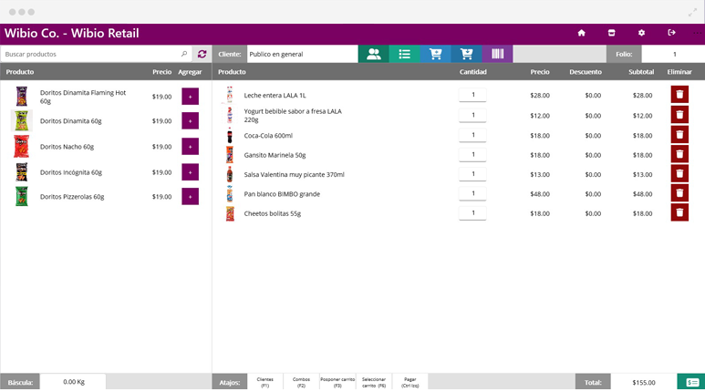
Task: Click Seleccionar carrito (F6) shortcut
Action: [x=374, y=382]
